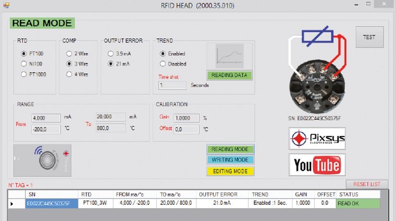Select the row arrow of first table entry
The height and width of the screenshot is (221, 395).
[13, 203]
